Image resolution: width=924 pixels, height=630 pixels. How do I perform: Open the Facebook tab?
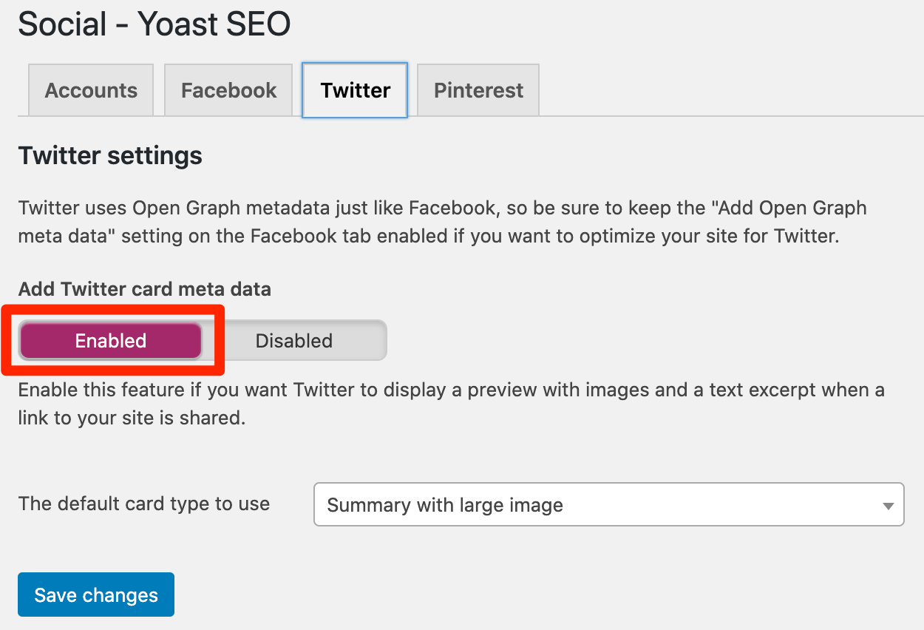tap(228, 89)
